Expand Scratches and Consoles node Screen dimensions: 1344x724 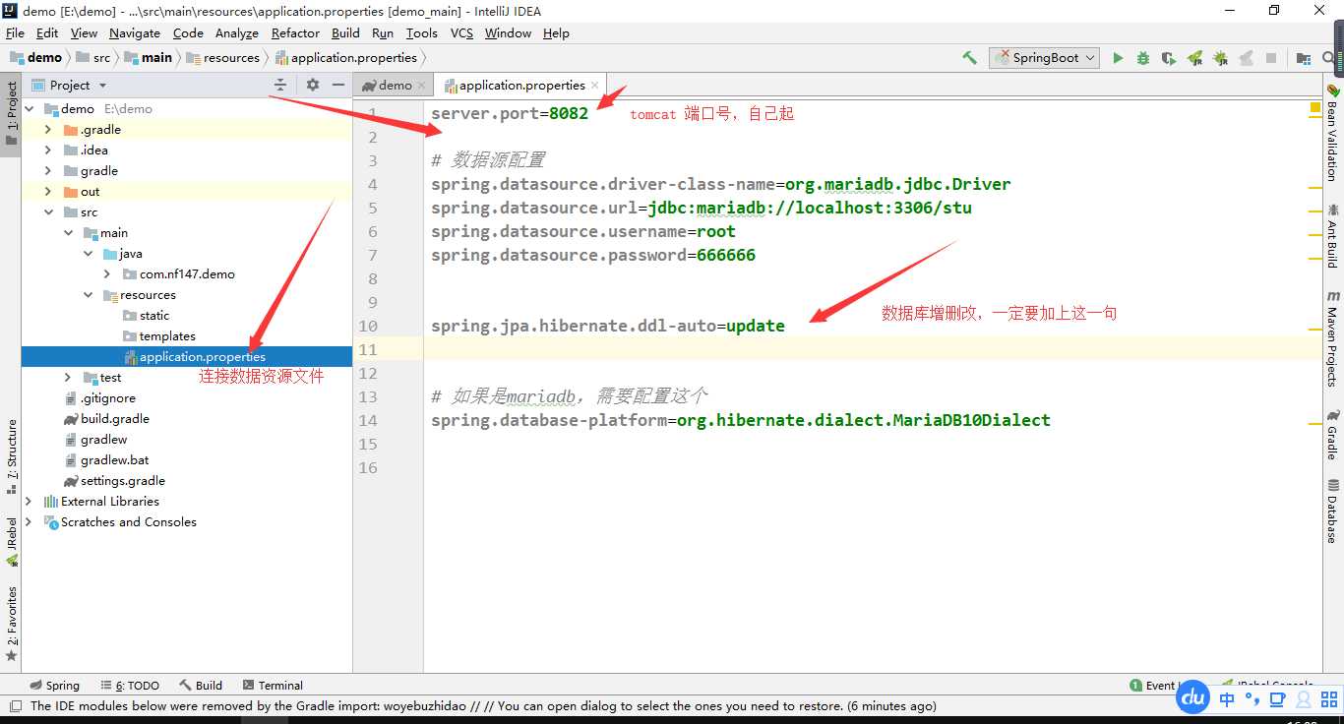pyautogui.click(x=29, y=522)
